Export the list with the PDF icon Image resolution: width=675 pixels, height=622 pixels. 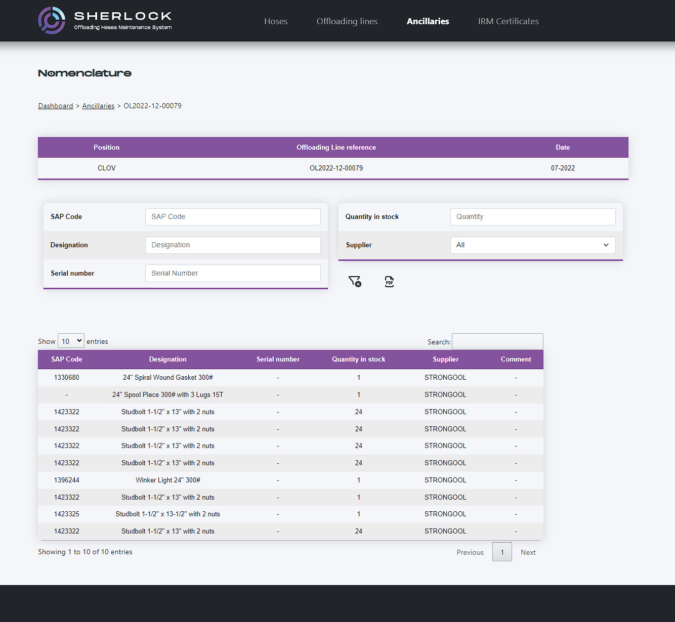pyautogui.click(x=389, y=282)
